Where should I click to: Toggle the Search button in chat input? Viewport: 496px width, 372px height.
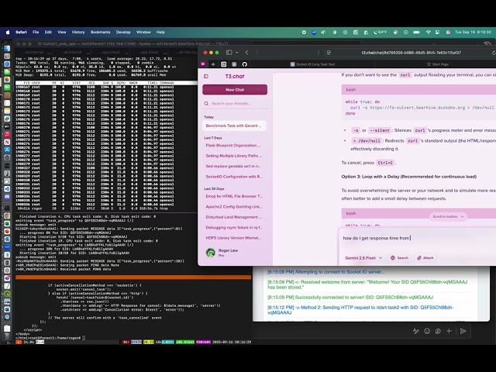coord(399,258)
